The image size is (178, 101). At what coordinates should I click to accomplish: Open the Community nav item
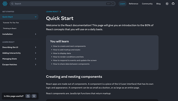click(147, 4)
